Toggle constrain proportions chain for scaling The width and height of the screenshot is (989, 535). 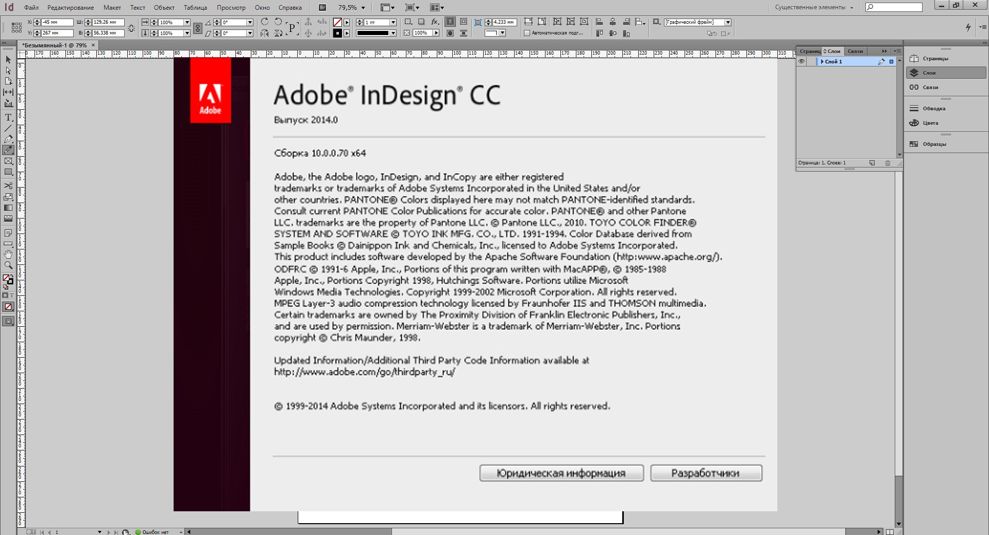[x=198, y=27]
